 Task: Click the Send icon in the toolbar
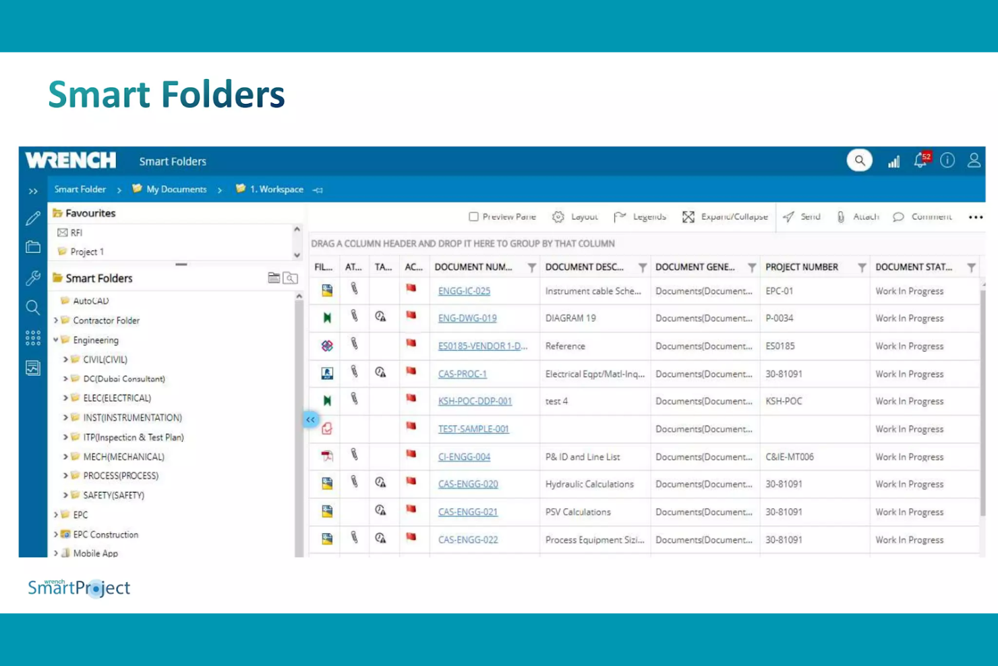coord(789,217)
